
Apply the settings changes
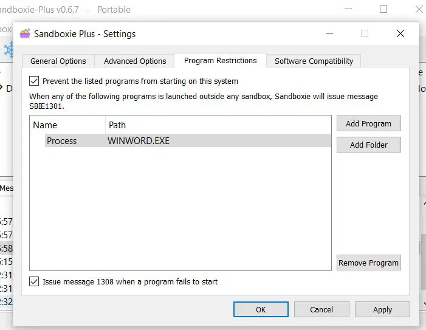tap(382, 309)
